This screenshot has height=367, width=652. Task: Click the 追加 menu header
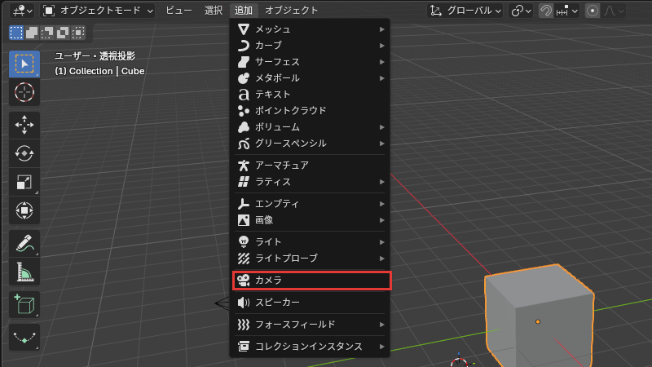point(244,11)
